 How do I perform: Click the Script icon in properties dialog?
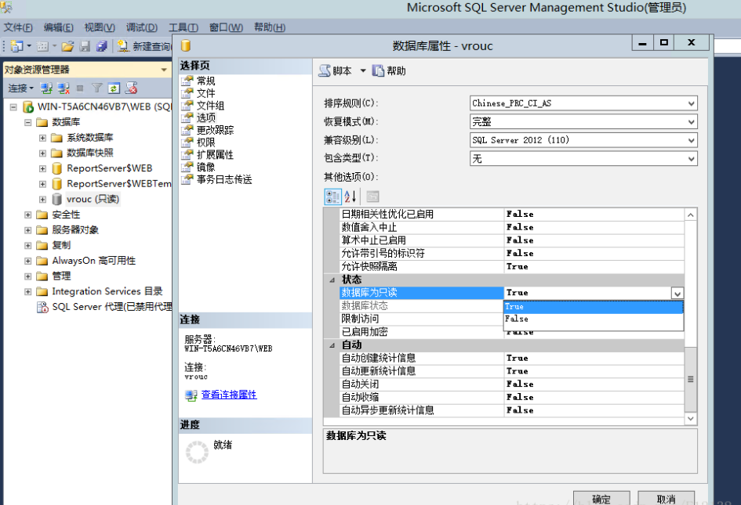click(x=325, y=70)
